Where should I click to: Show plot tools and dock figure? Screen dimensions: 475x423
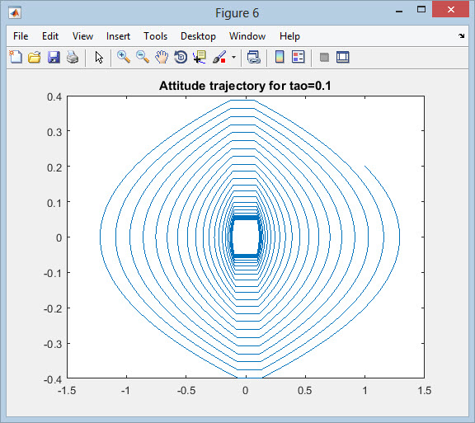click(x=343, y=57)
